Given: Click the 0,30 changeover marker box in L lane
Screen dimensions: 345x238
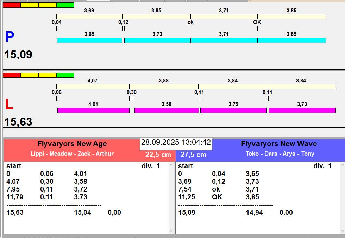Looking at the screenshot, I should [132, 98].
